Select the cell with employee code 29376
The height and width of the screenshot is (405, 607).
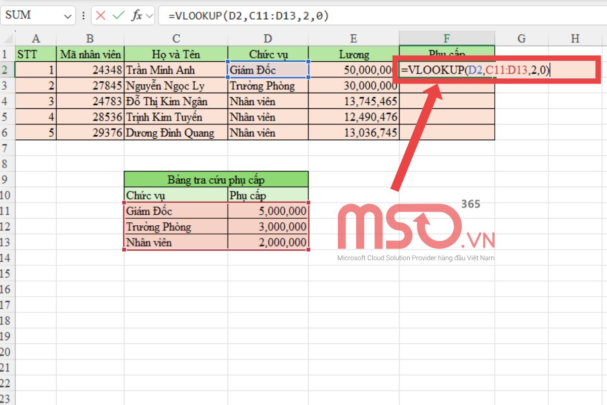pos(90,133)
